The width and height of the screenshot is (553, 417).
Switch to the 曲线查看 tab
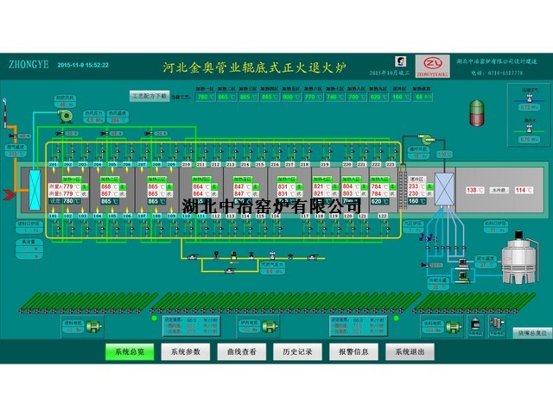(241, 352)
